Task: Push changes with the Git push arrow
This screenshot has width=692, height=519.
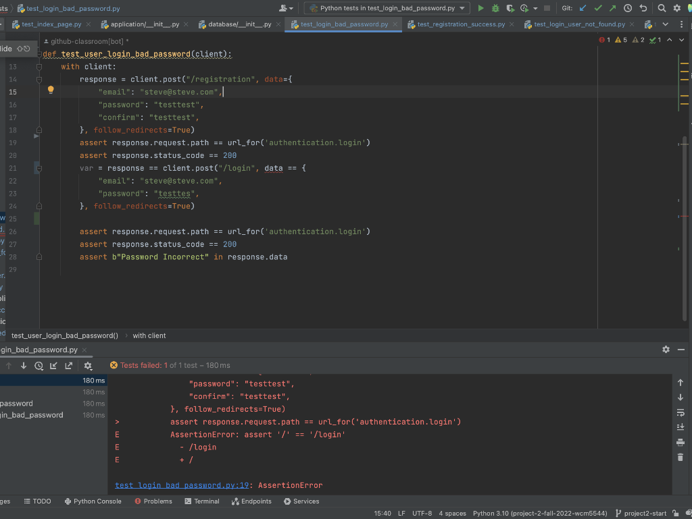Action: click(x=612, y=8)
